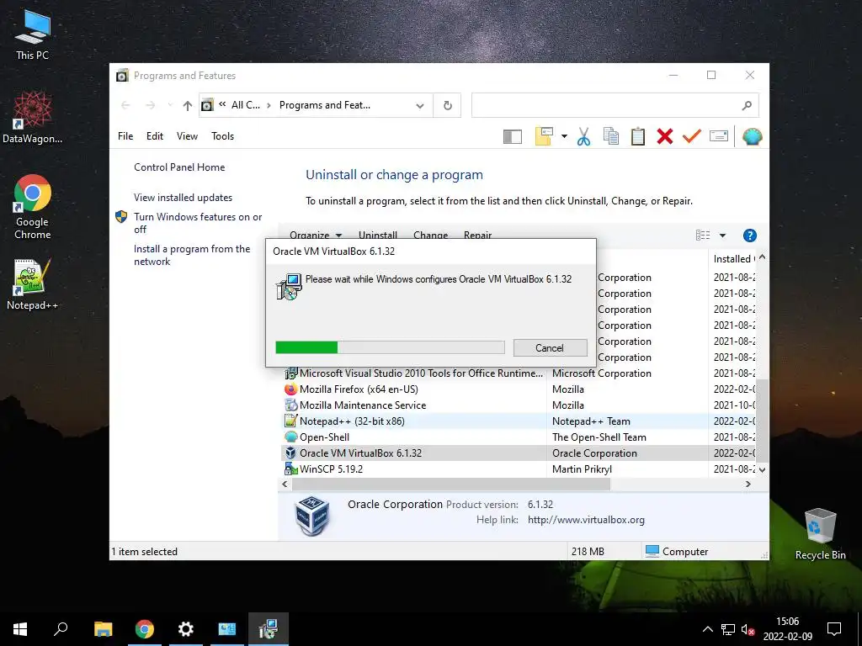Open the recent locations dropdown chevron
The height and width of the screenshot is (646, 862).
[170, 105]
